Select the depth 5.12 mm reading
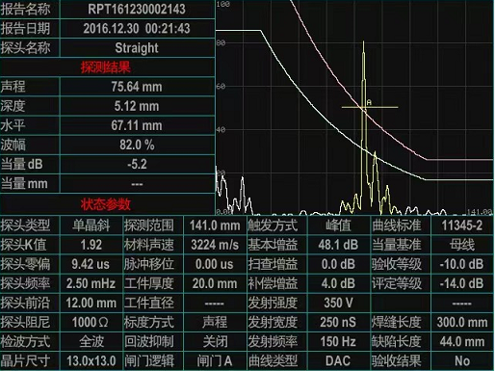The image size is (495, 371). coord(137,106)
